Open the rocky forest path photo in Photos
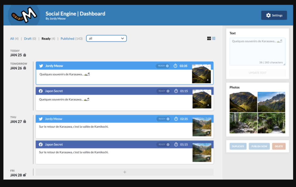This screenshot has height=187, width=296. point(243,123)
